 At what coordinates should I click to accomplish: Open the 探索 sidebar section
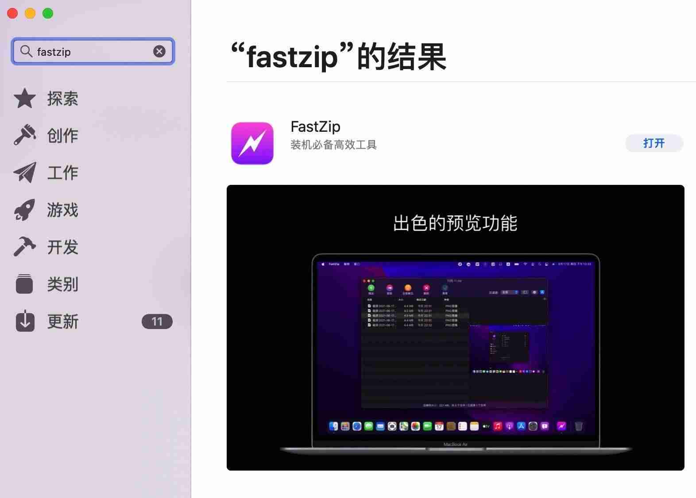62,99
